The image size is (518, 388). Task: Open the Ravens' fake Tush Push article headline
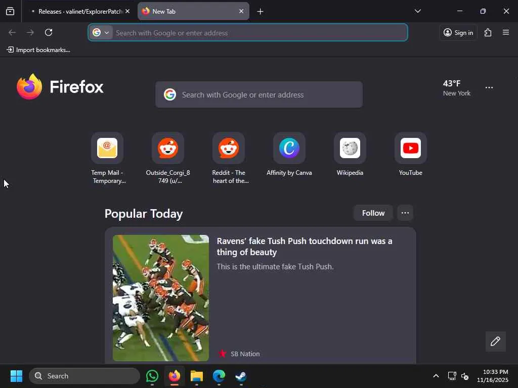(304, 247)
